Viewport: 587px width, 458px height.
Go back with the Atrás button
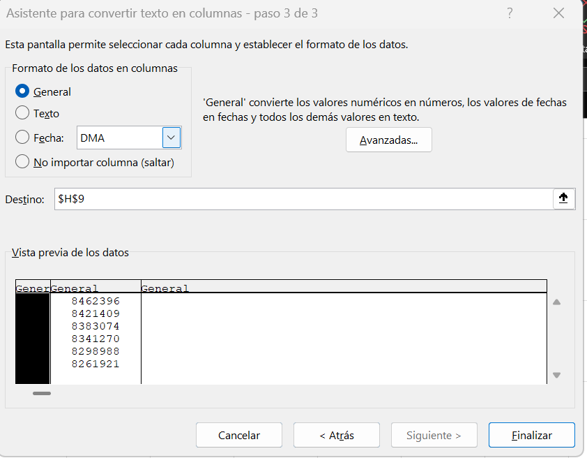(x=336, y=435)
